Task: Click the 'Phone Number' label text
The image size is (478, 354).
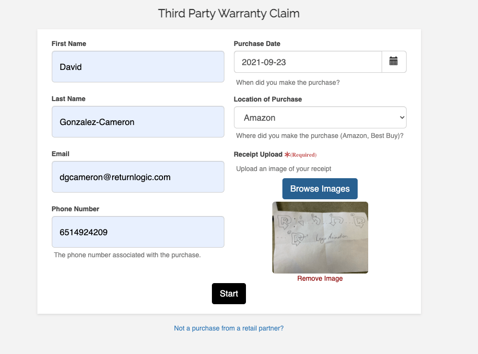Action: (75, 209)
